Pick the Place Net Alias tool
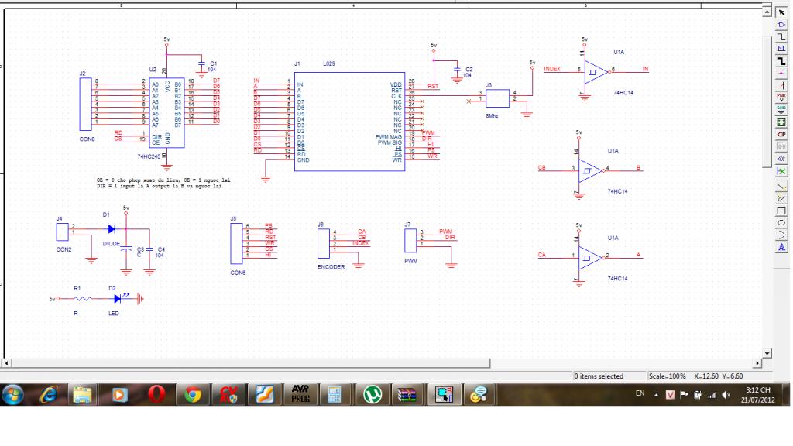The width and height of the screenshot is (793, 446). click(x=781, y=48)
